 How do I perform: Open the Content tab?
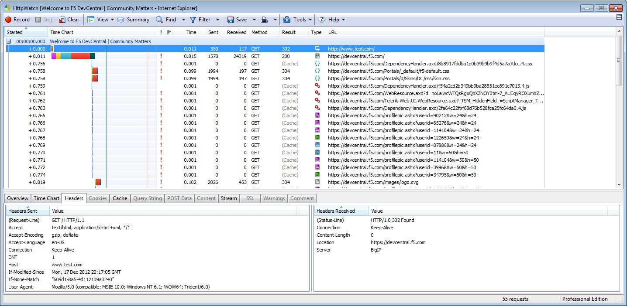point(206,198)
